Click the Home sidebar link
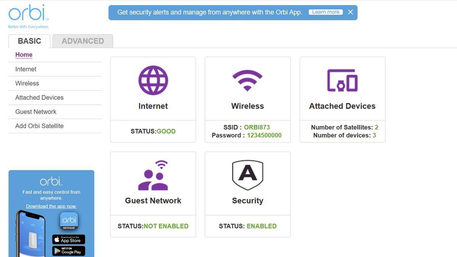 [x=24, y=55]
